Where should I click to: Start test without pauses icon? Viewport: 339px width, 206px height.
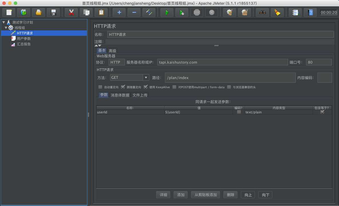[182, 12]
